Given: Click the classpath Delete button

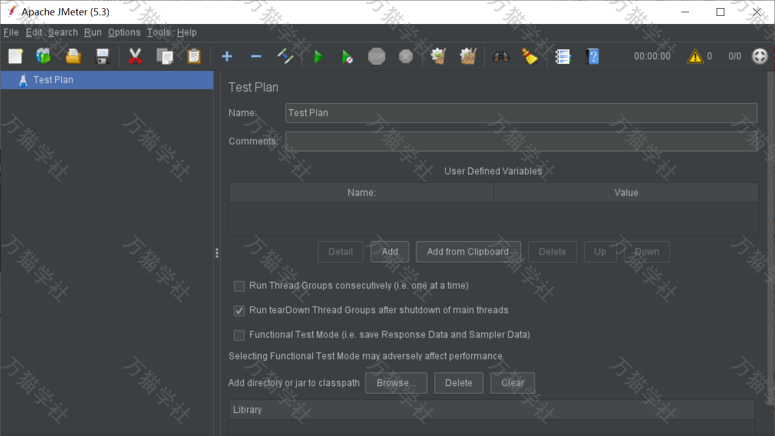Looking at the screenshot, I should tap(459, 383).
